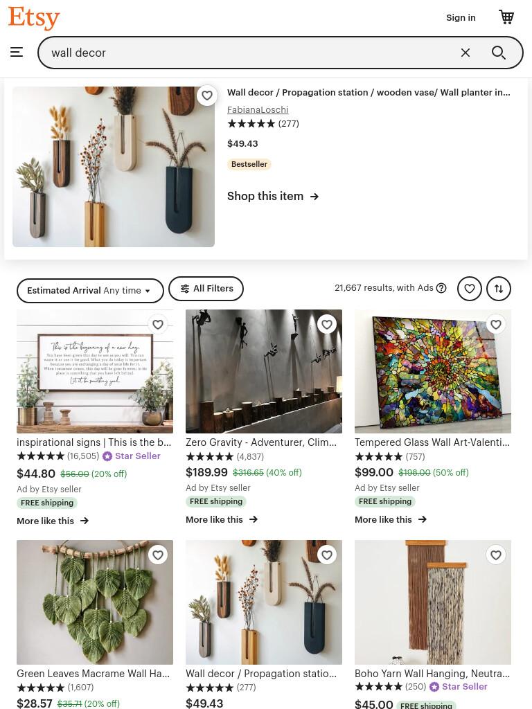Click Shop this item link

(x=273, y=196)
